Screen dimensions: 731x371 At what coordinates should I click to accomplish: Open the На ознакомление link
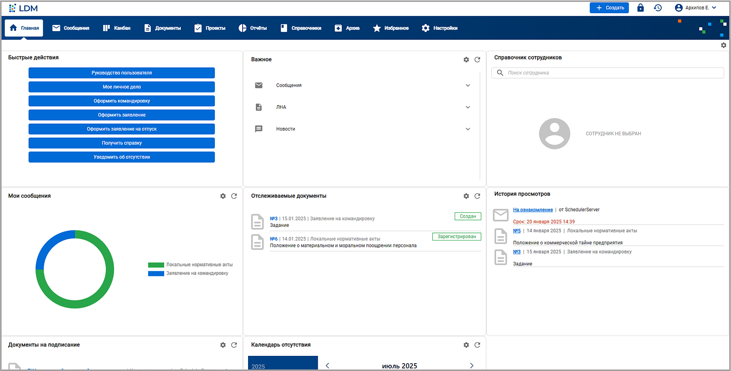[x=533, y=210]
